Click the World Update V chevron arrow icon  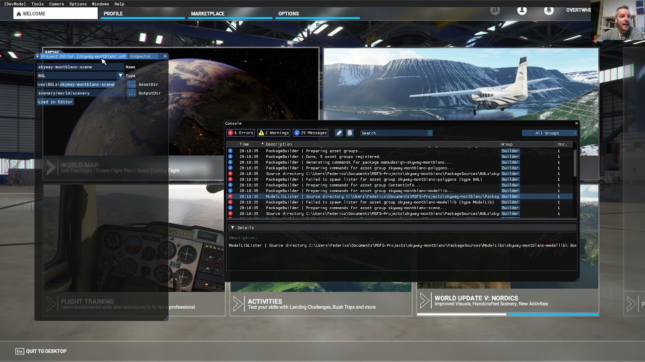(x=425, y=301)
